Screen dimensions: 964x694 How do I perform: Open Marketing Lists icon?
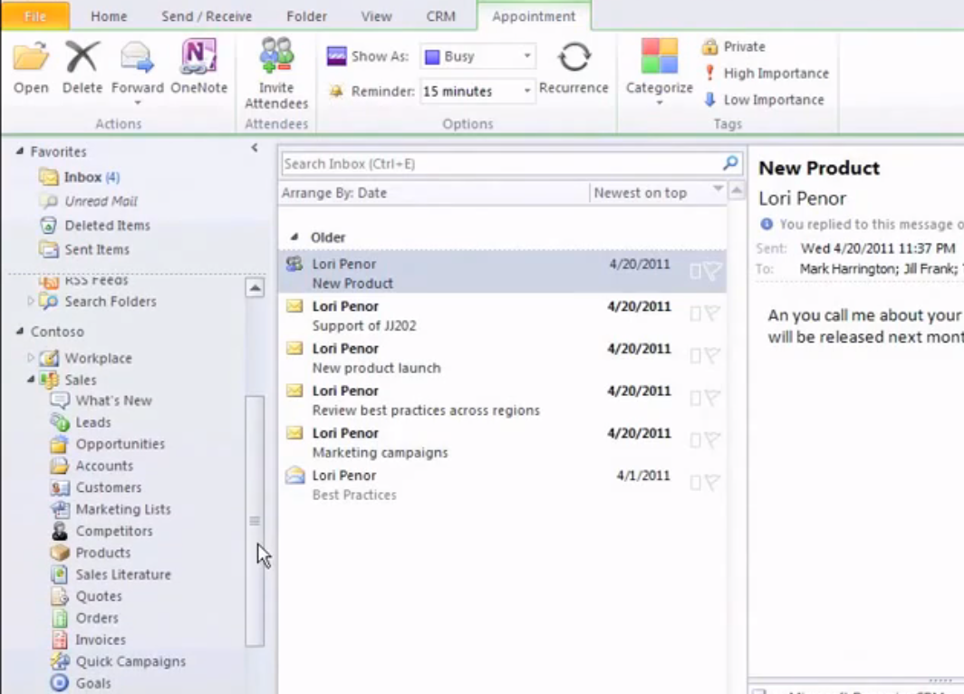pyautogui.click(x=60, y=509)
